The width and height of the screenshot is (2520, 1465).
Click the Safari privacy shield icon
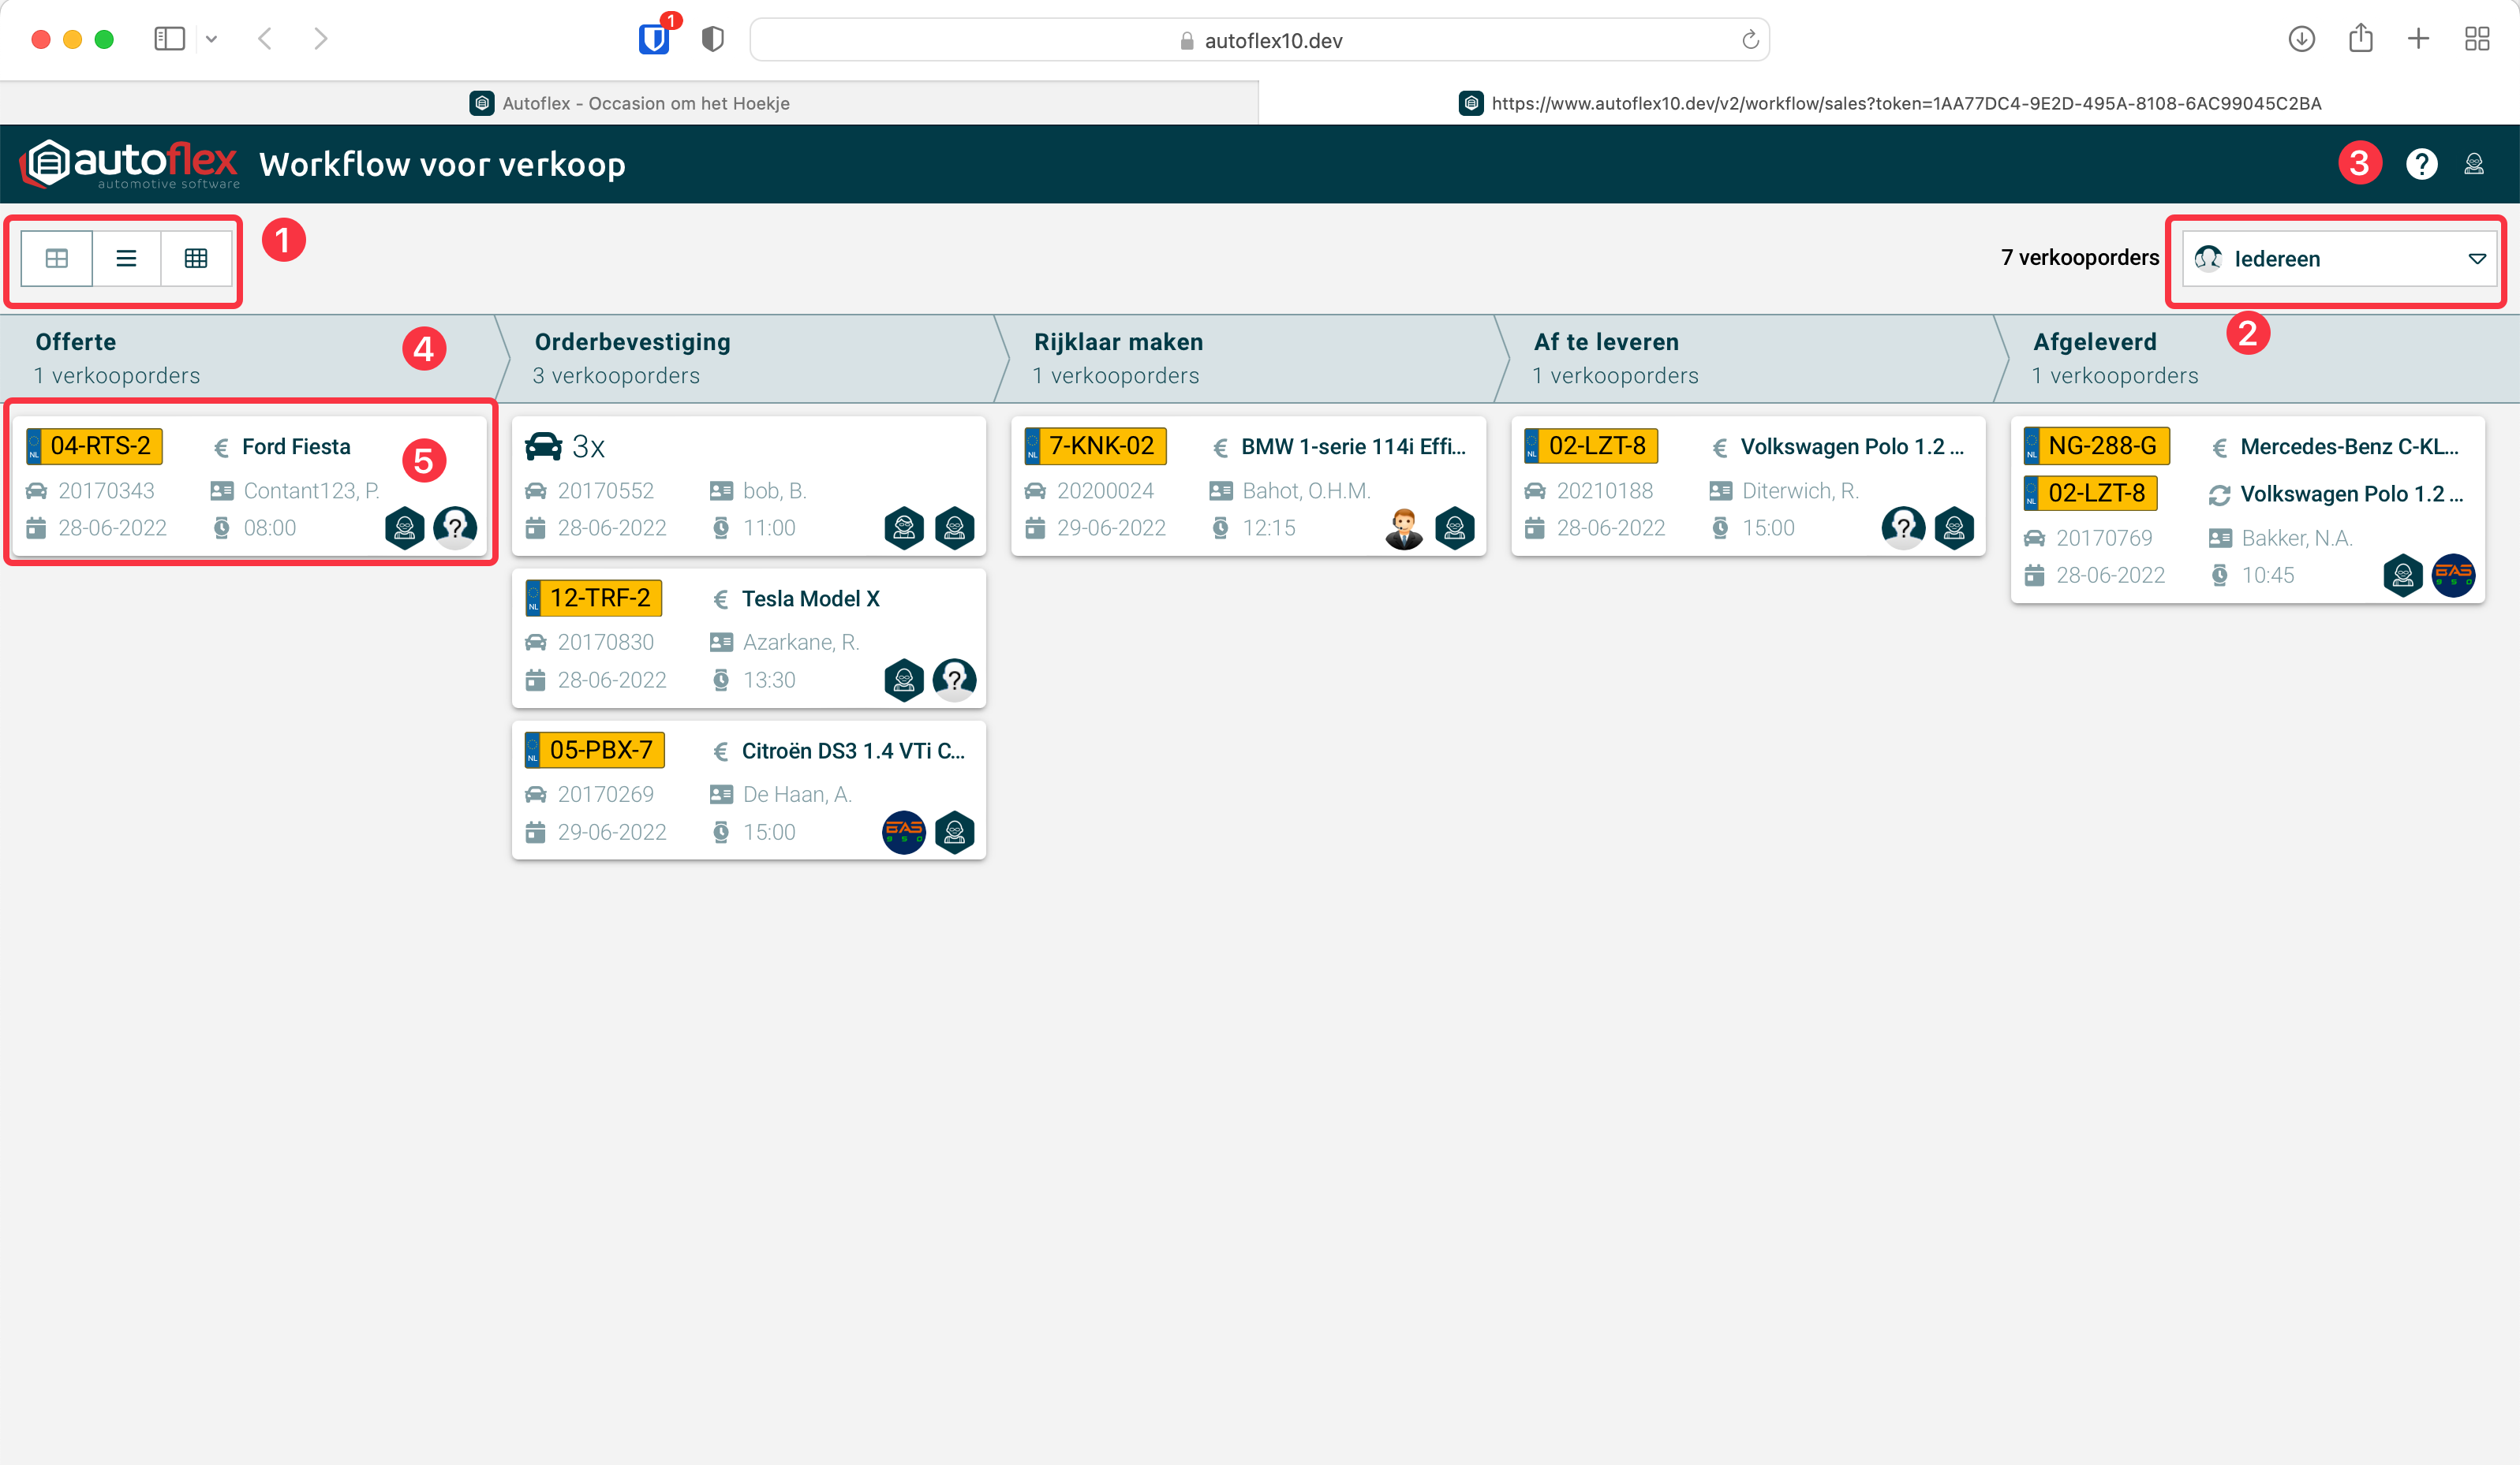click(x=712, y=40)
